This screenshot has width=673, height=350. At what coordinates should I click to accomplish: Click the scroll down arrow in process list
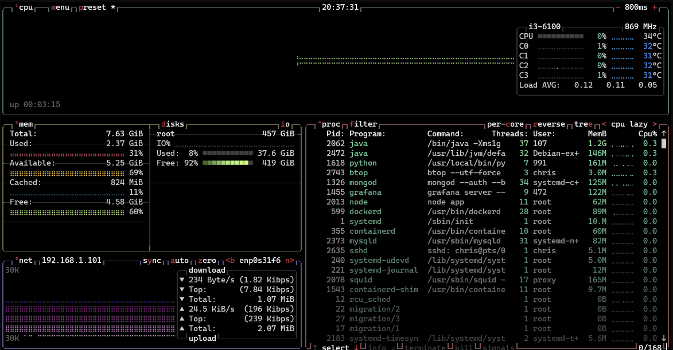pyautogui.click(x=664, y=338)
